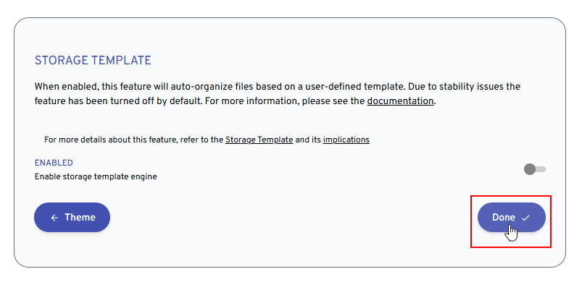Click the ENABLED label
The image size is (582, 282).
tap(54, 163)
